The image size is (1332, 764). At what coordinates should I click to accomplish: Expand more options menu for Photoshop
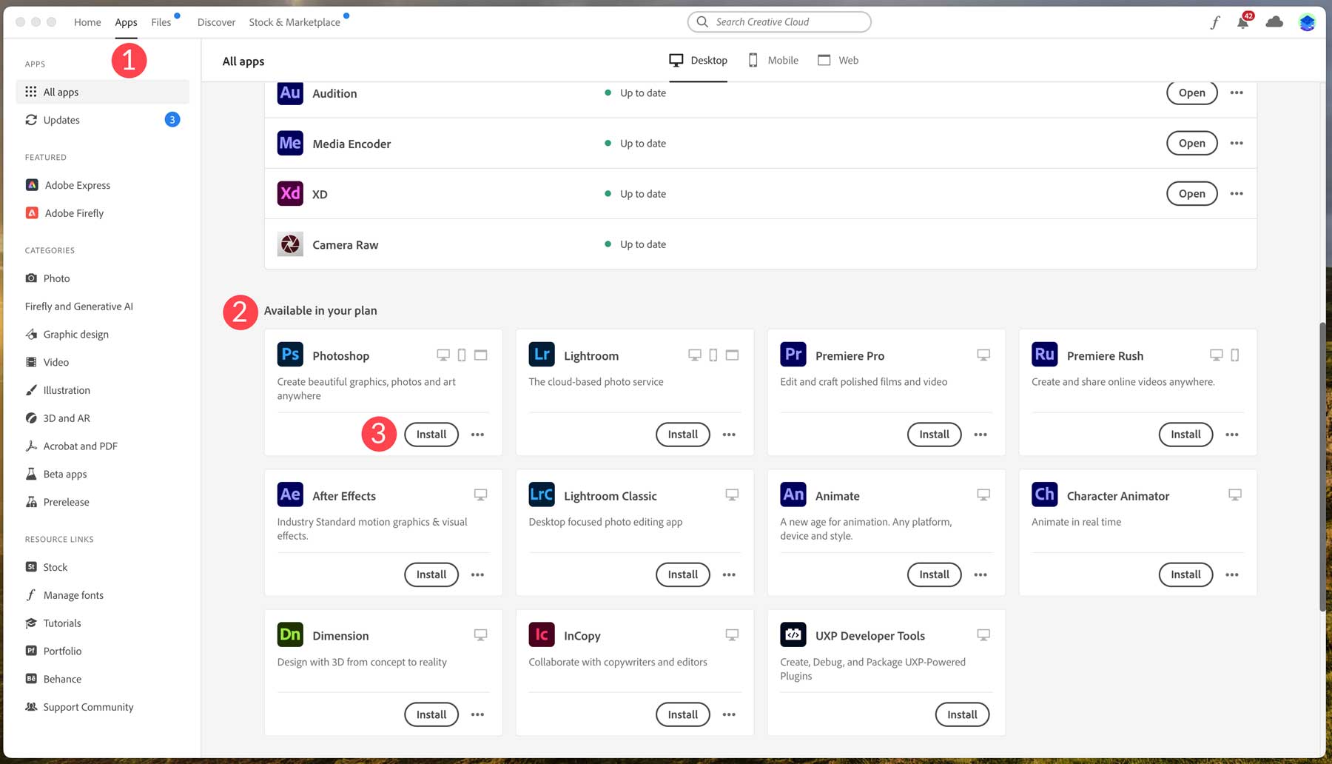[477, 435]
